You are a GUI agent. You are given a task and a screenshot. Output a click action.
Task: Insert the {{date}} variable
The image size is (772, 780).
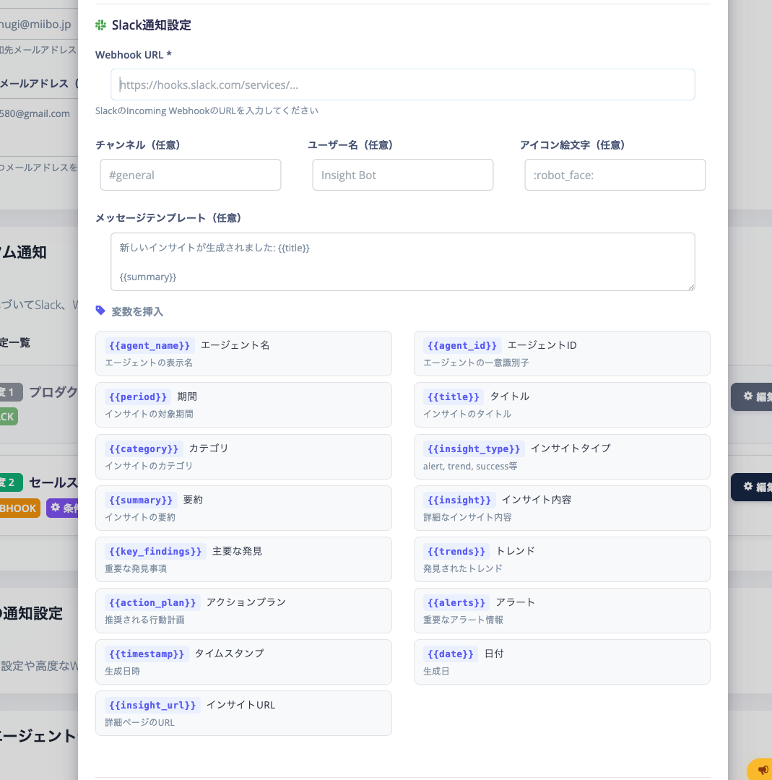pyautogui.click(x=562, y=662)
